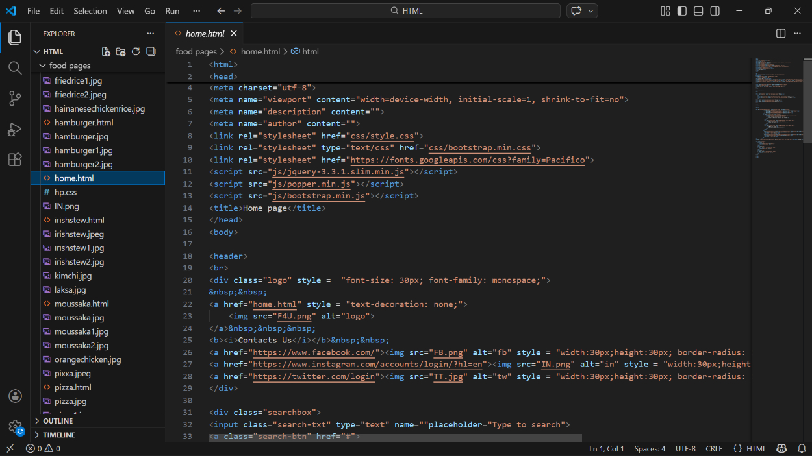812x456 pixels.
Task: Select the home.html editor tab
Action: click(x=205, y=34)
